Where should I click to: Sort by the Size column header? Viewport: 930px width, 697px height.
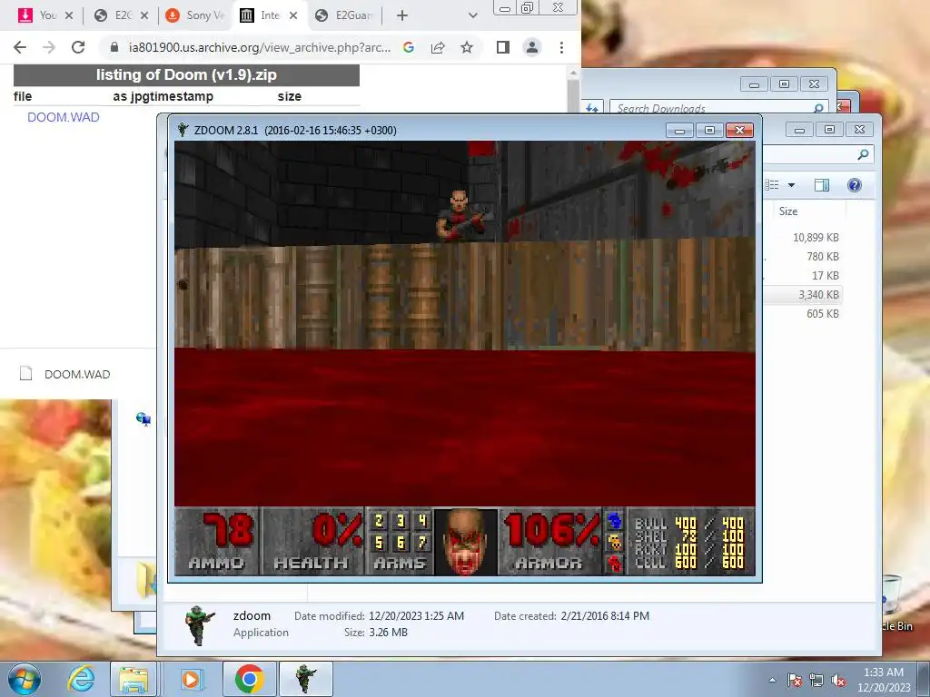[788, 211]
